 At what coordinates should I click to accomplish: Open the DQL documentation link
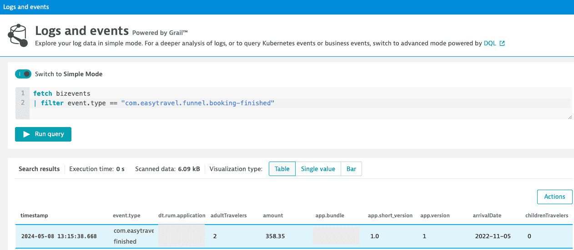[489, 44]
